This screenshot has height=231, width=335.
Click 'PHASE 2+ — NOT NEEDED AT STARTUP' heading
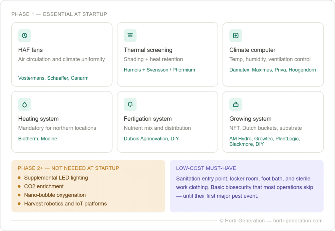click(68, 168)
